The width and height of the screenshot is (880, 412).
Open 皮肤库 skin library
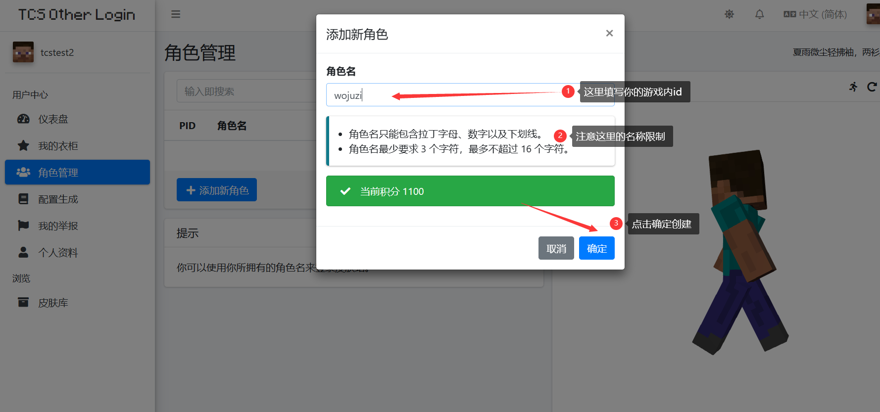[53, 303]
